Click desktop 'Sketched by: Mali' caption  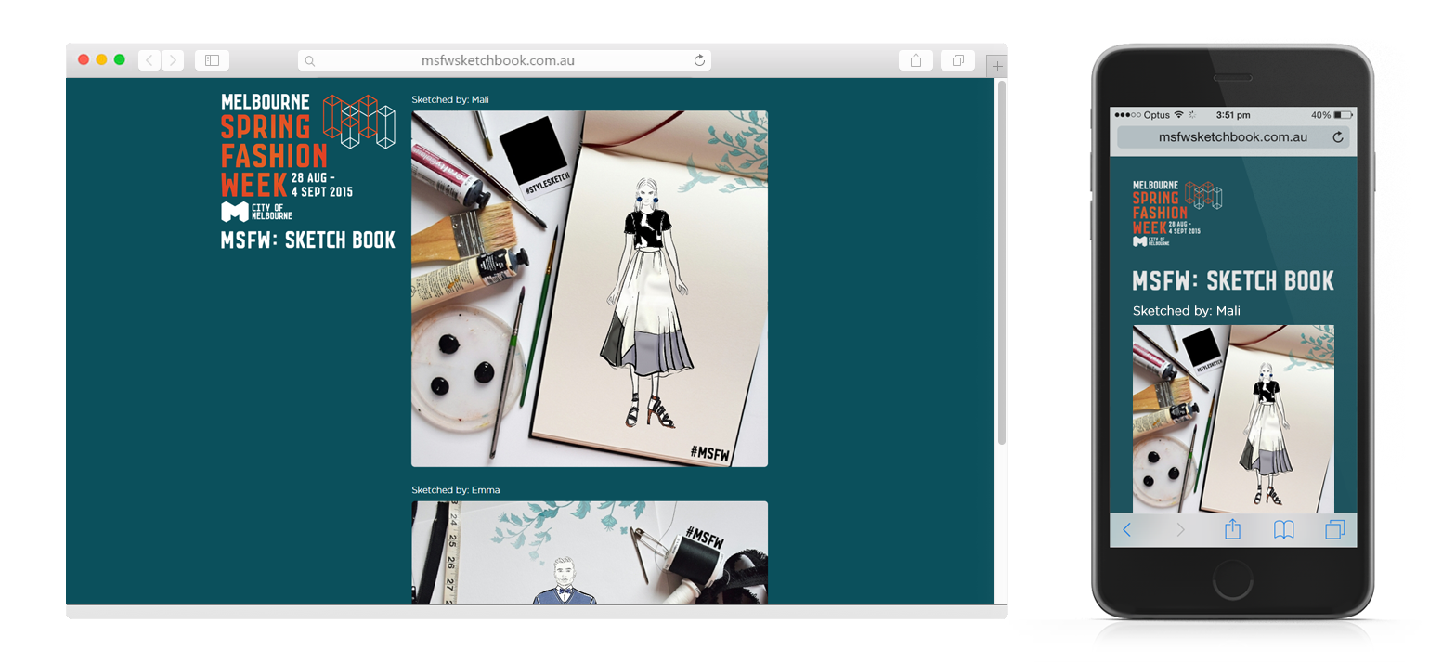click(x=450, y=99)
